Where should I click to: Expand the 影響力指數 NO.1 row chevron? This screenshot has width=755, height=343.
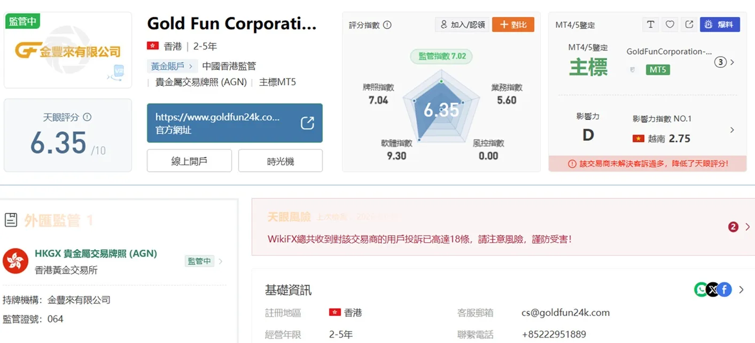732,130
